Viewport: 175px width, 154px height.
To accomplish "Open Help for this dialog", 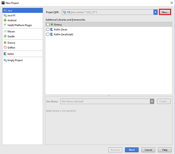I will [x=165, y=150].
